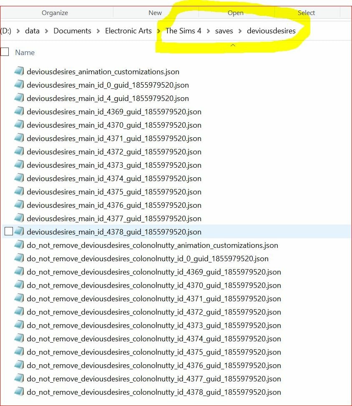Click icon for do_not_remove colonolnutty_id_4376 file
The width and height of the screenshot is (352, 406).
(19, 365)
